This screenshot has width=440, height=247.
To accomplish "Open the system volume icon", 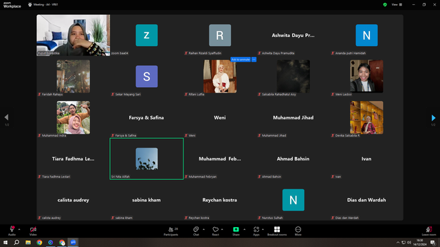I will coord(409,242).
